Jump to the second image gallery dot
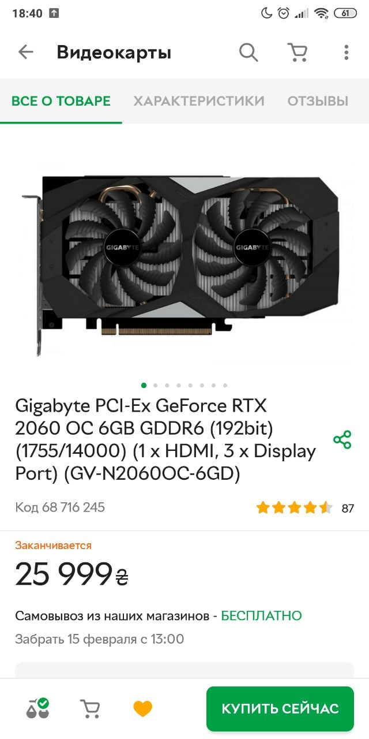The height and width of the screenshot is (739, 369). [x=155, y=385]
